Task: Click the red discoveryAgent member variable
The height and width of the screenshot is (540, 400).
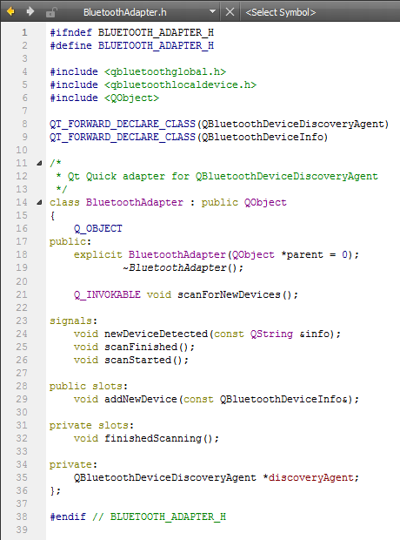Action: point(311,477)
